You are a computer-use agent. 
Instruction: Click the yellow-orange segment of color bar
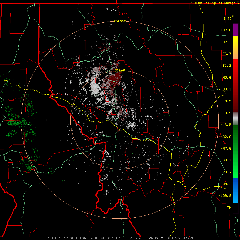pos(235,47)
